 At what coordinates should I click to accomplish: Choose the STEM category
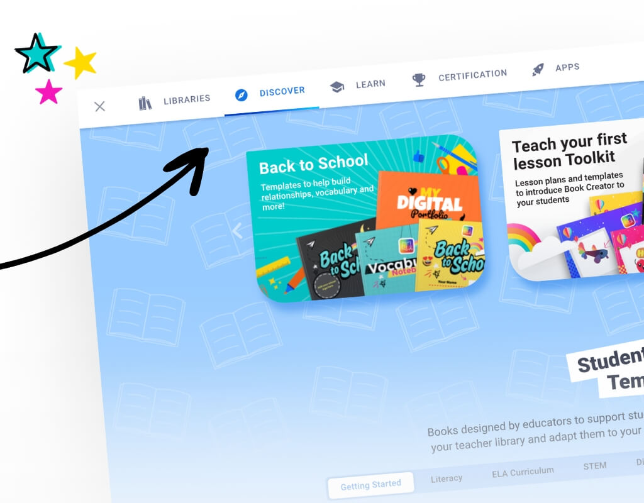[595, 466]
